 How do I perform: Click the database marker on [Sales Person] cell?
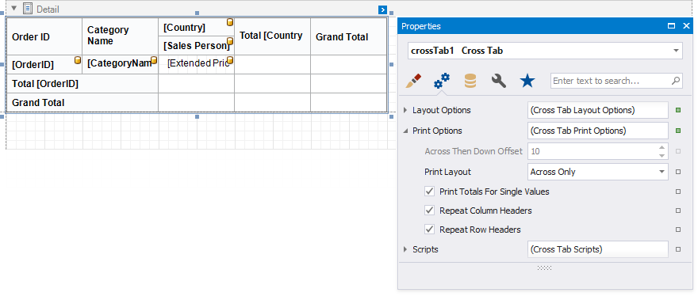click(x=230, y=41)
